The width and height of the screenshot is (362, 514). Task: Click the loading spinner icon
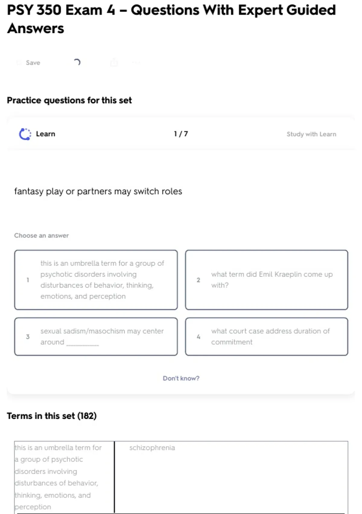(x=77, y=62)
